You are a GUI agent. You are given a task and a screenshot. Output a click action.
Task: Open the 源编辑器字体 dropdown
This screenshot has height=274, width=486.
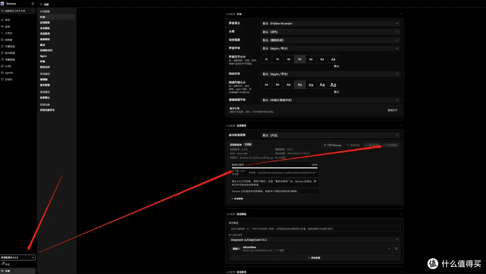point(330,100)
